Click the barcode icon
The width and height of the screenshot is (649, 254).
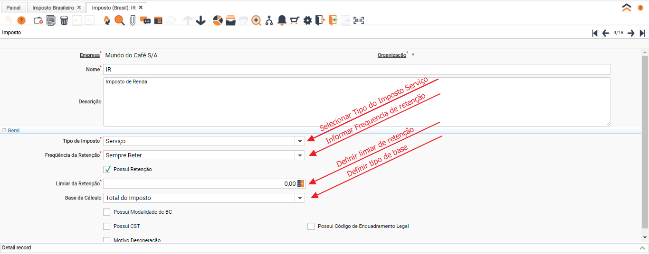click(359, 20)
